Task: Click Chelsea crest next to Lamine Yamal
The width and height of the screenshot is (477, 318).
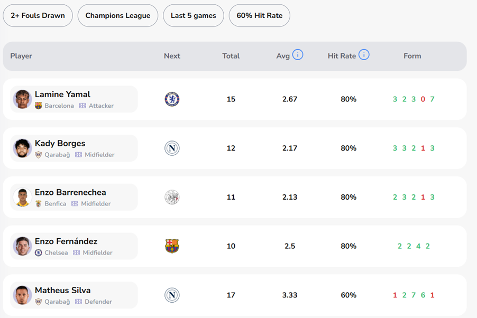Action: (x=172, y=99)
